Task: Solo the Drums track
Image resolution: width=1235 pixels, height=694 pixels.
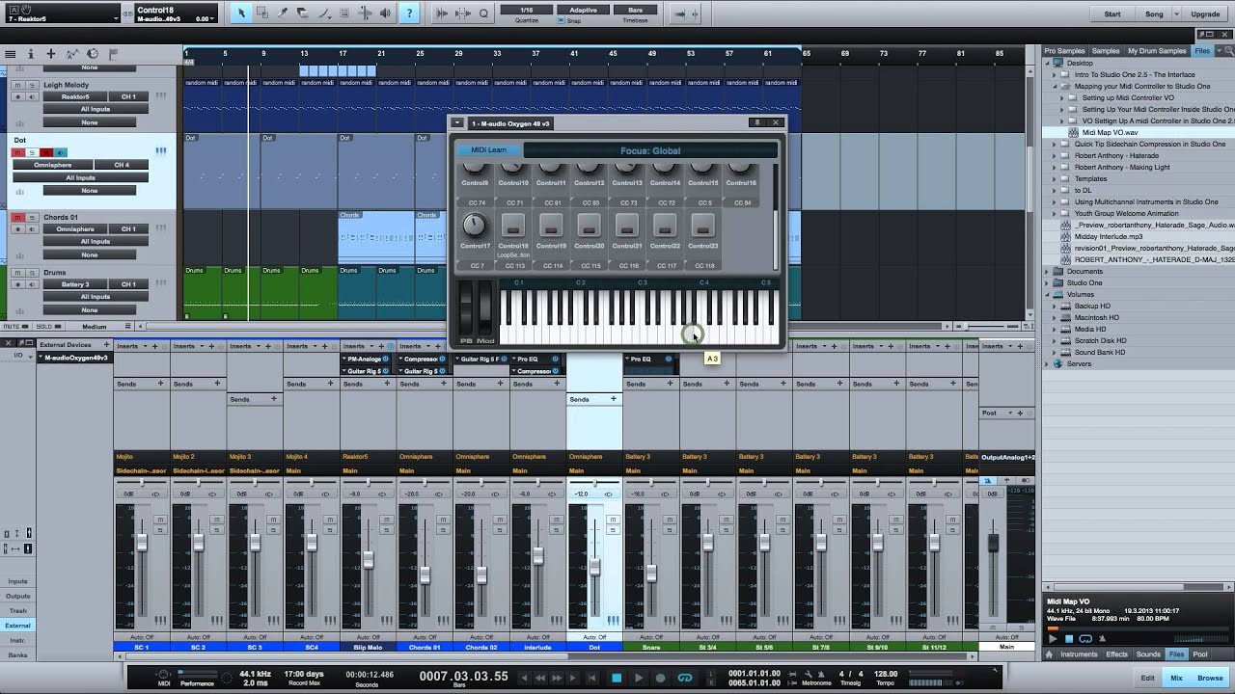Action: pyautogui.click(x=30, y=273)
